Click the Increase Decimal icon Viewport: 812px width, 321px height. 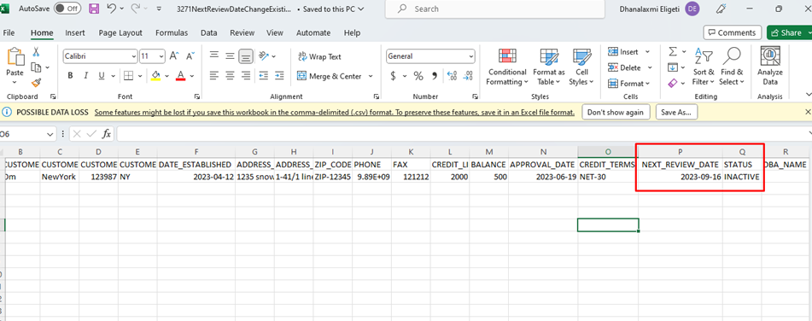coord(452,76)
